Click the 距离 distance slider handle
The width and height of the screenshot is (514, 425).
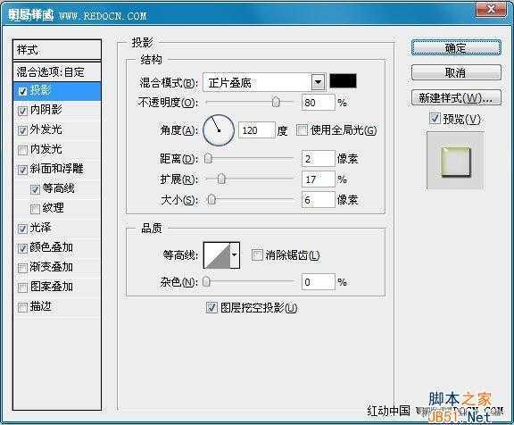[x=208, y=158]
